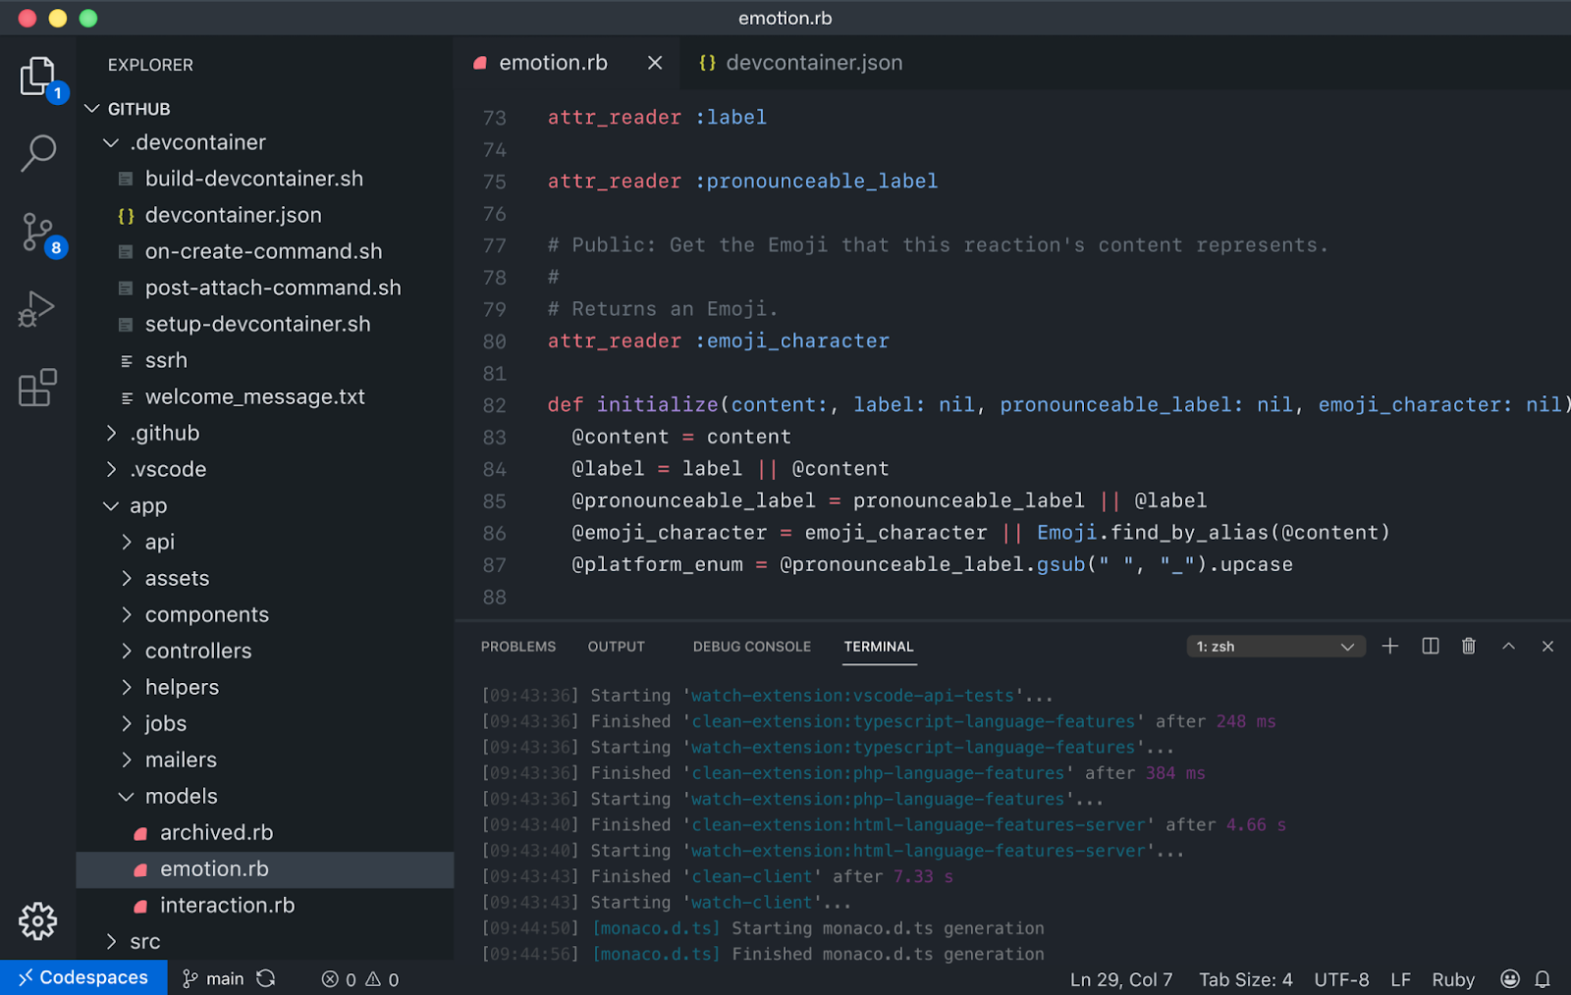Expand the src folder
Image resolution: width=1571 pixels, height=995 pixels.
(x=111, y=941)
